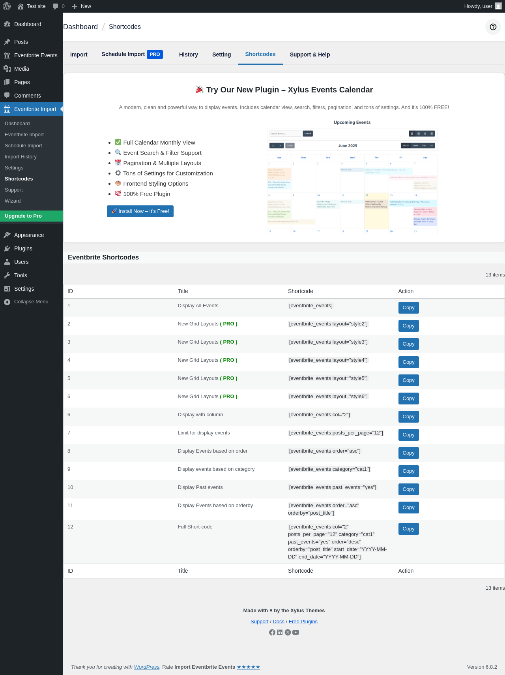Open Appearance with the paintbrush icon

pyautogui.click(x=32, y=235)
